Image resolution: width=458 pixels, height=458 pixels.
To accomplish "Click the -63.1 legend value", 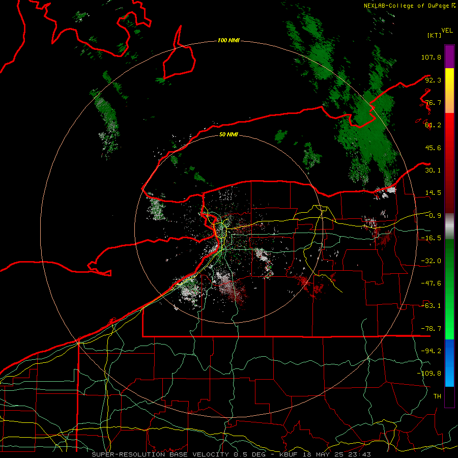I will [x=431, y=306].
